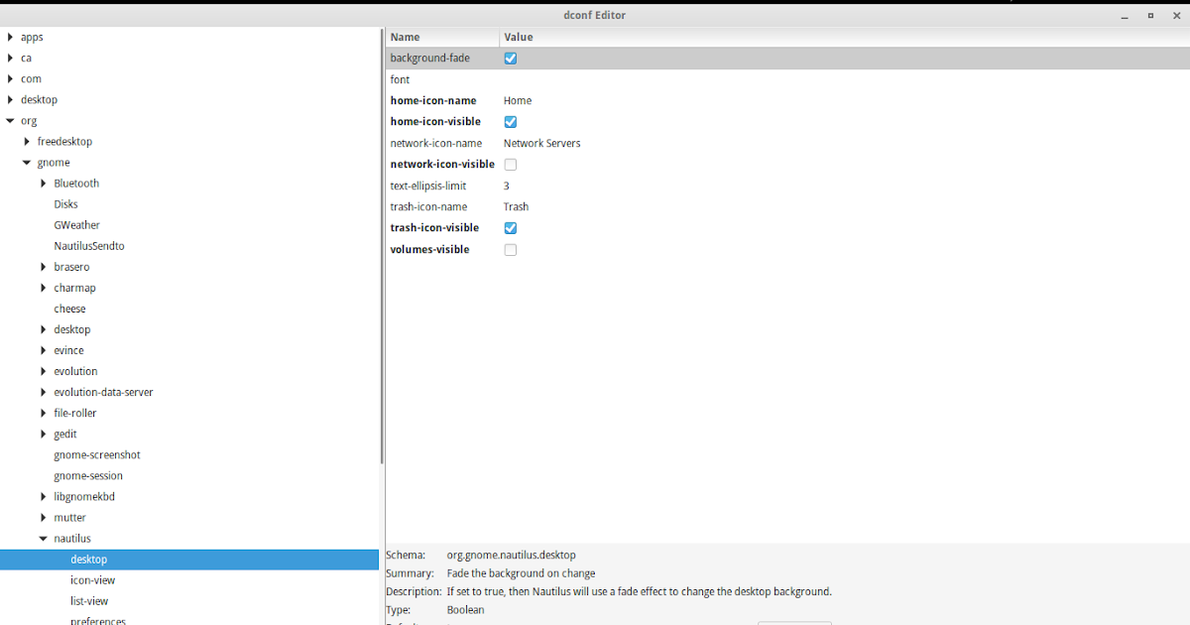This screenshot has width=1190, height=625.
Task: Click the summary 'Fade the background on change'
Action: (522, 573)
